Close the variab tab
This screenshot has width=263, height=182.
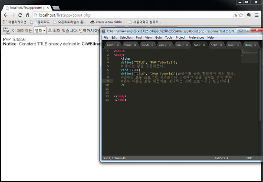click(x=135, y=45)
